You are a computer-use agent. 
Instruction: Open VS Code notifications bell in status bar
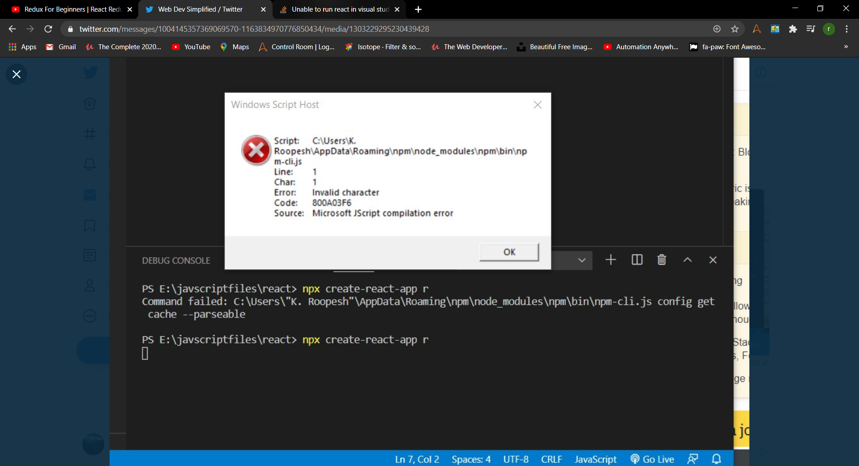point(717,459)
